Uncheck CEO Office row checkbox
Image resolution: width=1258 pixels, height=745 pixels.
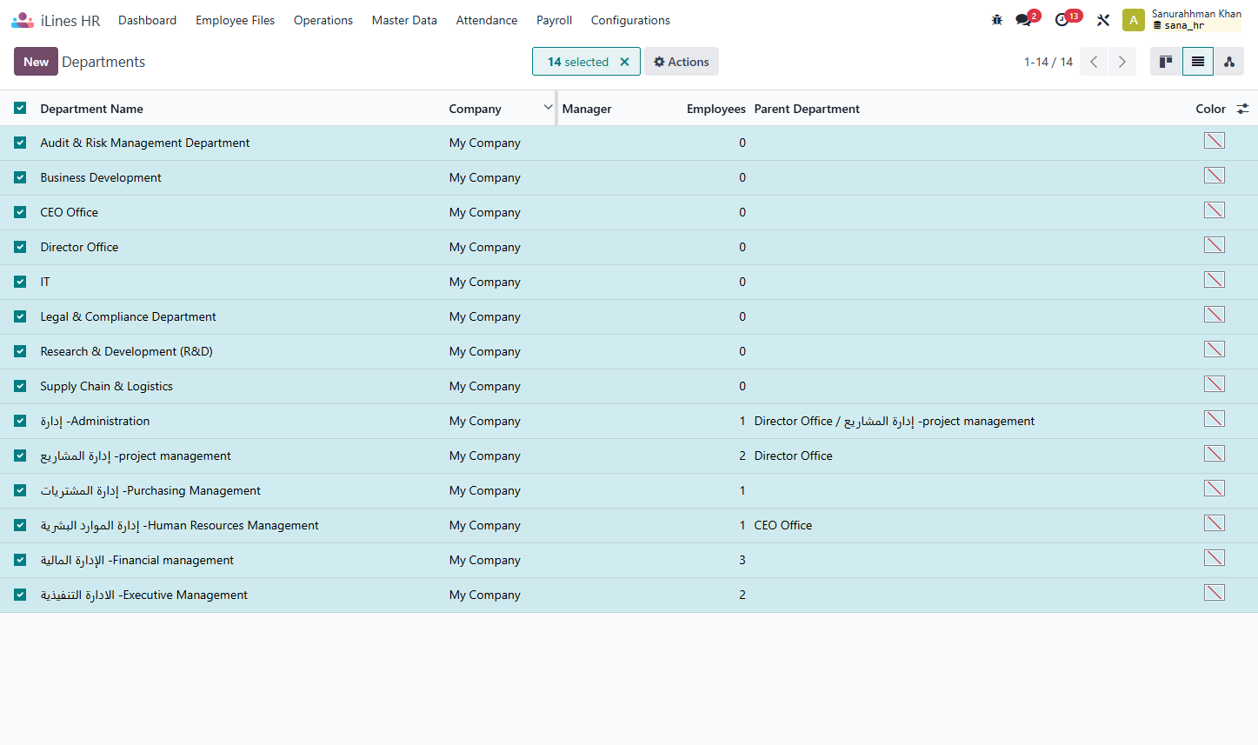(x=20, y=212)
